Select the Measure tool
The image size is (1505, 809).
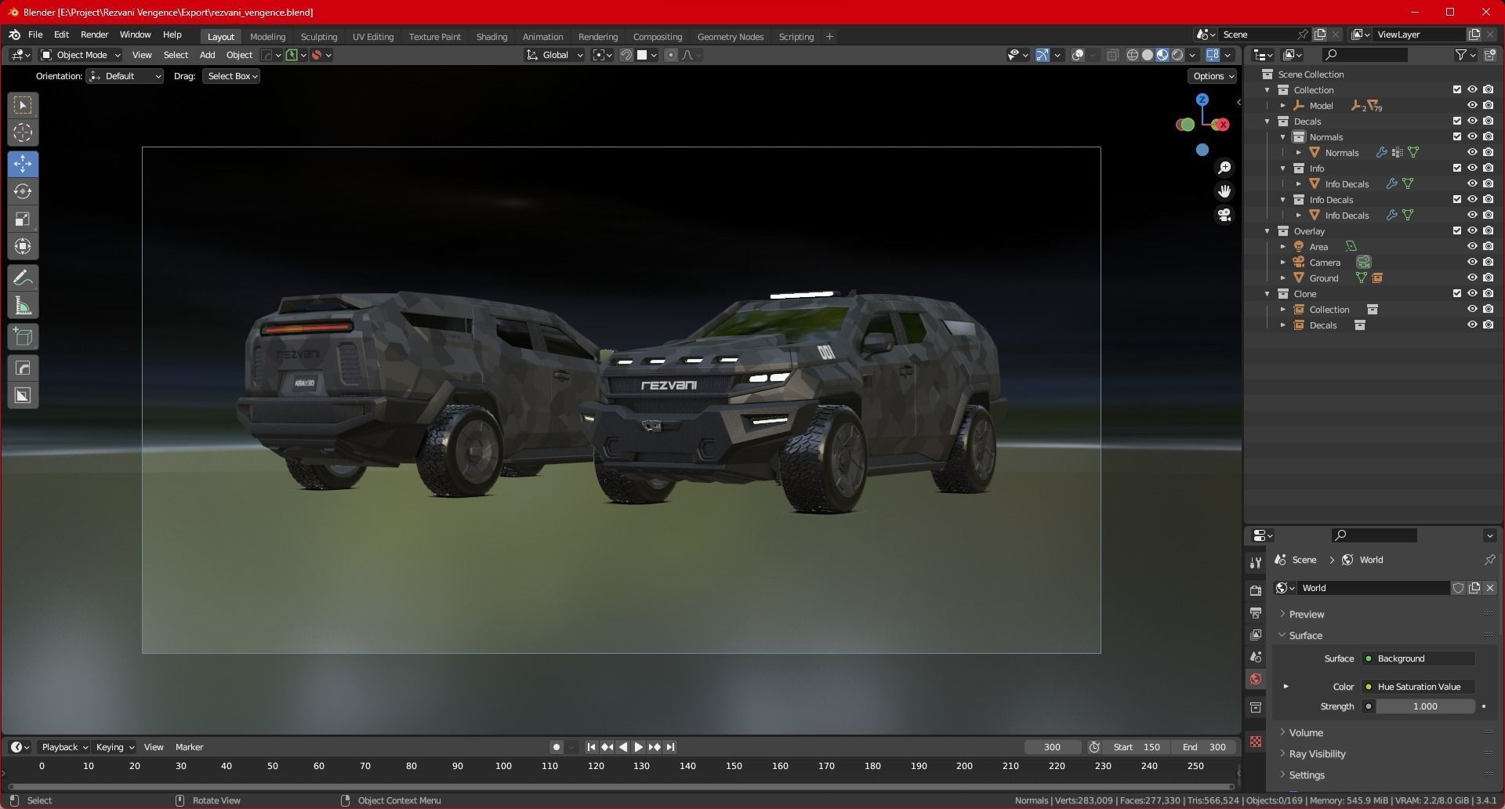point(23,306)
